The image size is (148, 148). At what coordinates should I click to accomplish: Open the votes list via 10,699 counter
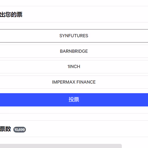click(20, 130)
